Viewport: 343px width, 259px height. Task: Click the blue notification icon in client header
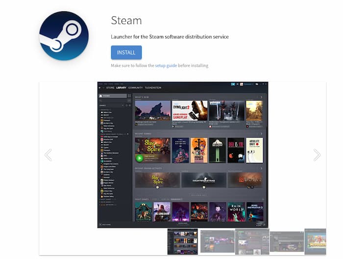pyautogui.click(x=233, y=84)
